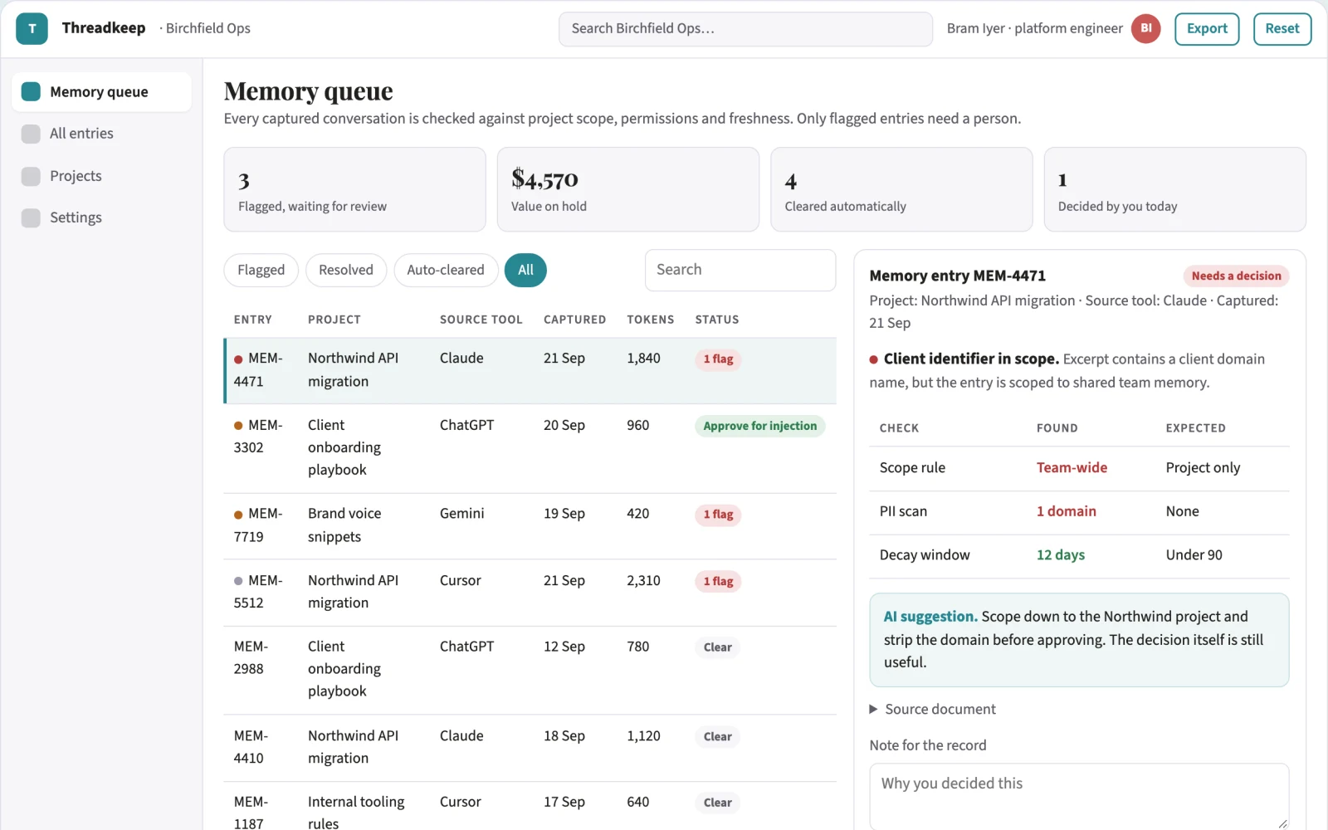The image size is (1328, 830).
Task: Select the Resolved filter tab
Action: 346,270
